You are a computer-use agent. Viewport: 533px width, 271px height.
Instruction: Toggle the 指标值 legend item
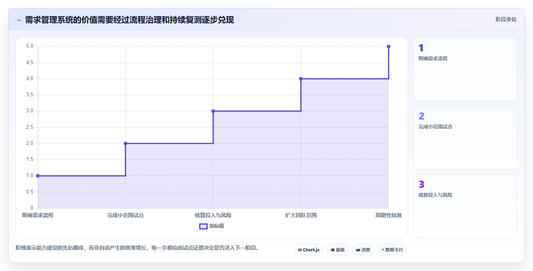tap(212, 226)
